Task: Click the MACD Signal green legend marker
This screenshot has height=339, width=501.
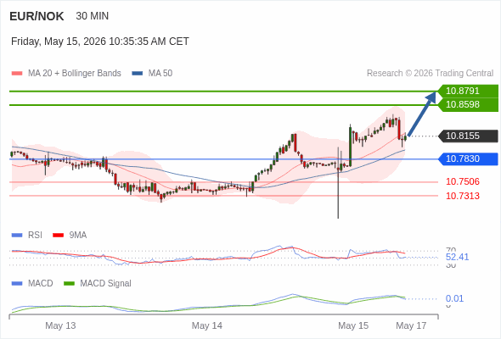Action: 69,284
